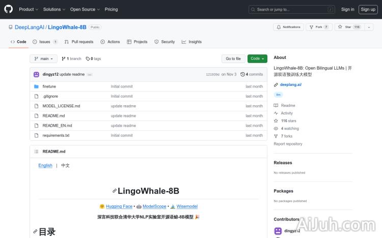
Task: Click the English language link
Action: coord(45,165)
